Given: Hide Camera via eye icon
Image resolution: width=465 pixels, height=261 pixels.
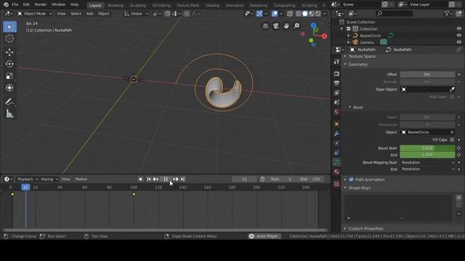Looking at the screenshot, I should coord(458,42).
